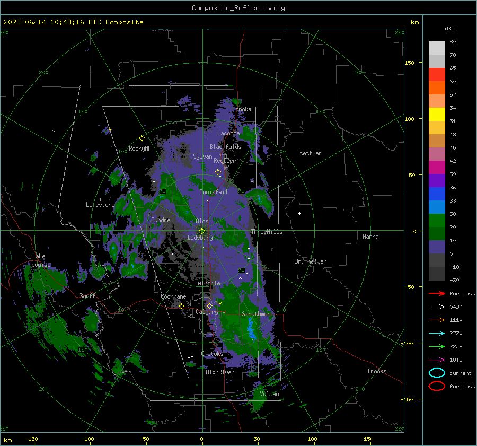The width and height of the screenshot is (477, 446).
Task: Click the Lacombe city label
Action: [228, 133]
